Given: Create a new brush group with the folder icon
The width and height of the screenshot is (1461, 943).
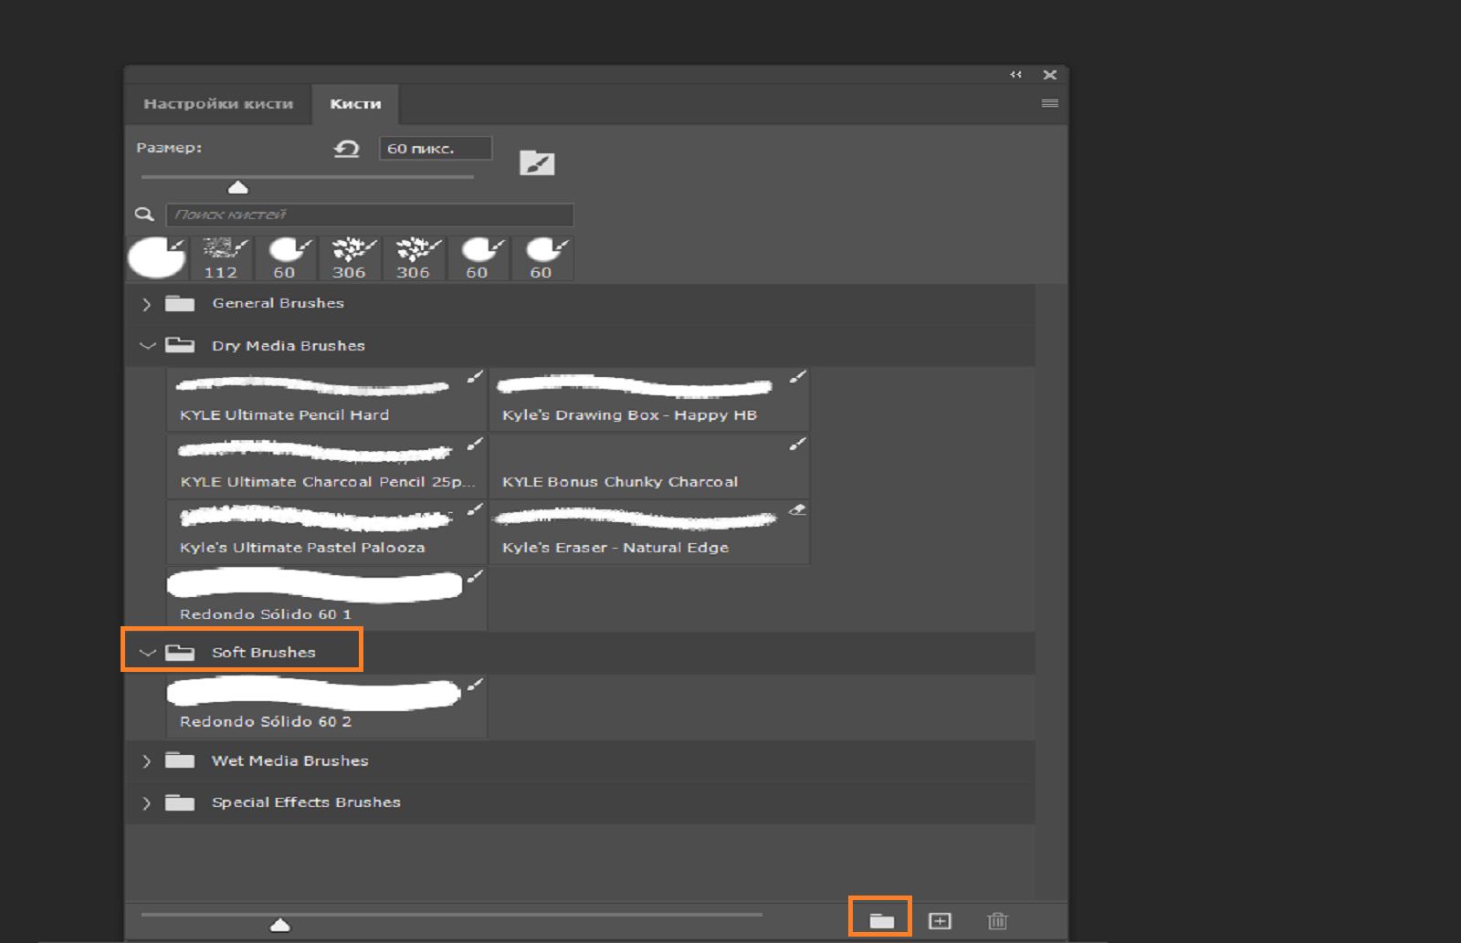Looking at the screenshot, I should pyautogui.click(x=881, y=921).
